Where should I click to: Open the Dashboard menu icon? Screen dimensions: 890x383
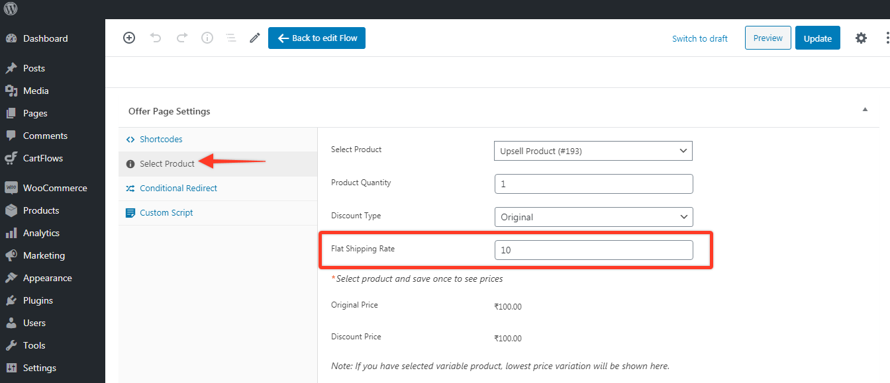click(11, 38)
